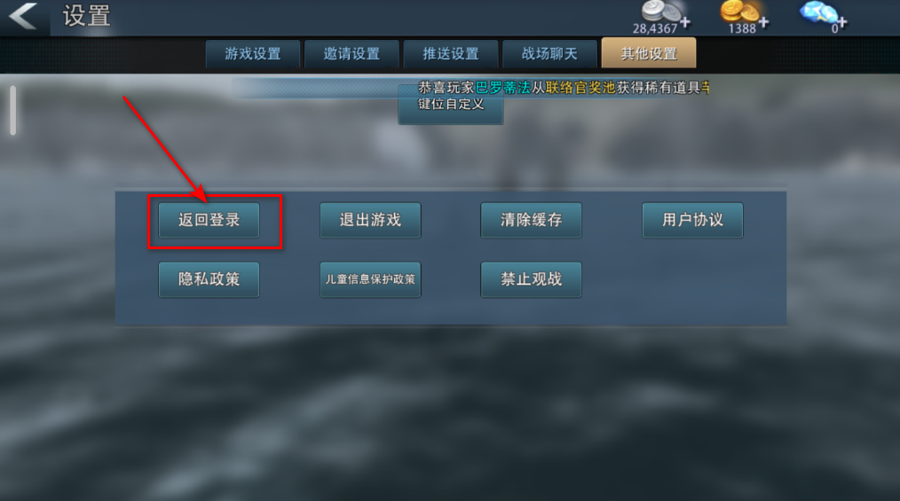Tap plus sign beside silver coins
Viewport: 900px width, 501px height.
pyautogui.click(x=685, y=22)
